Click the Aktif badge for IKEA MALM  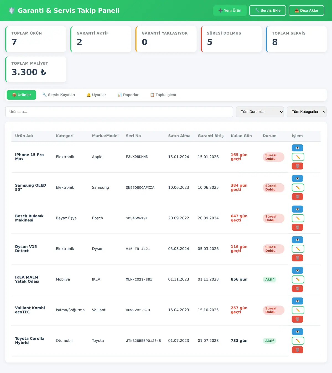point(269,280)
